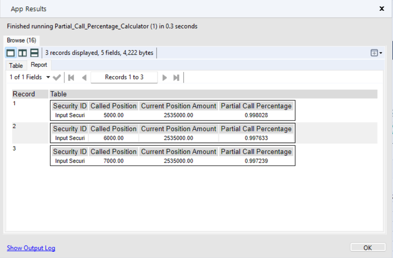Click the Partial Call Percentage header in record 1
The height and width of the screenshot is (258, 393).
[x=256, y=106]
